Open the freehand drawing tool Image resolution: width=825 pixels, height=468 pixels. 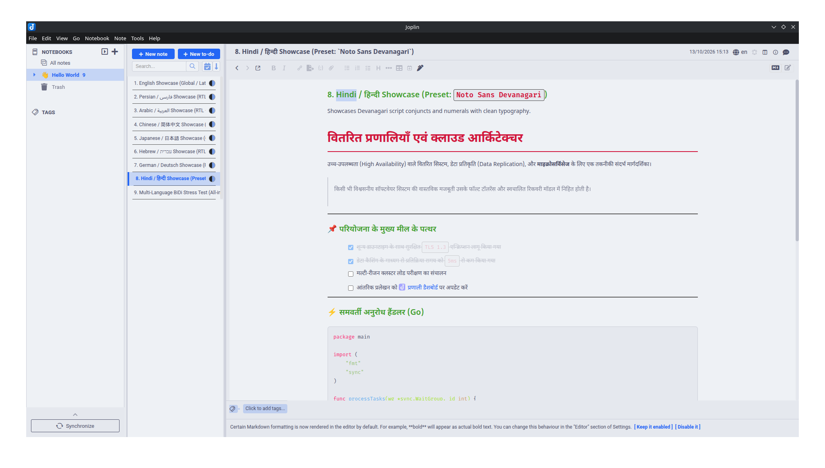coord(420,68)
